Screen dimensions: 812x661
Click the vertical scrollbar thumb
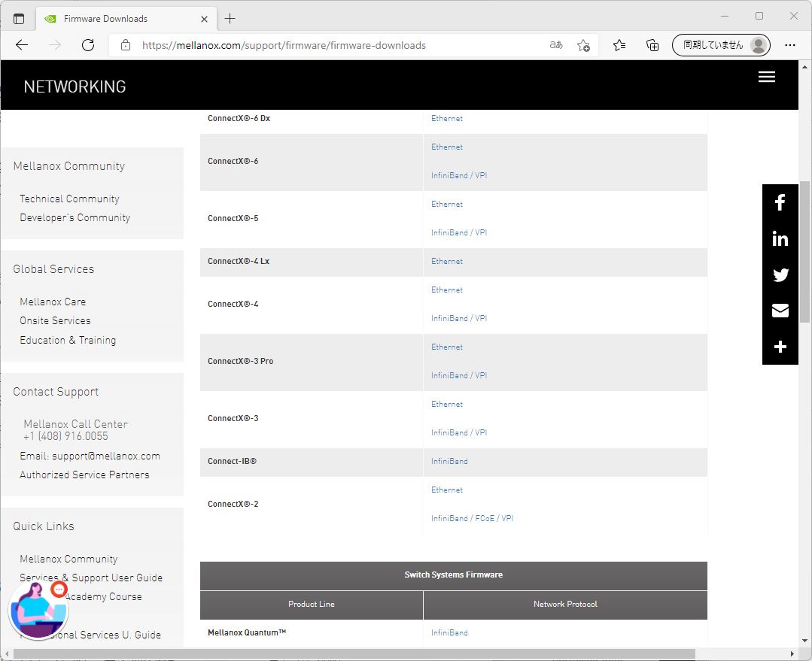(804, 252)
